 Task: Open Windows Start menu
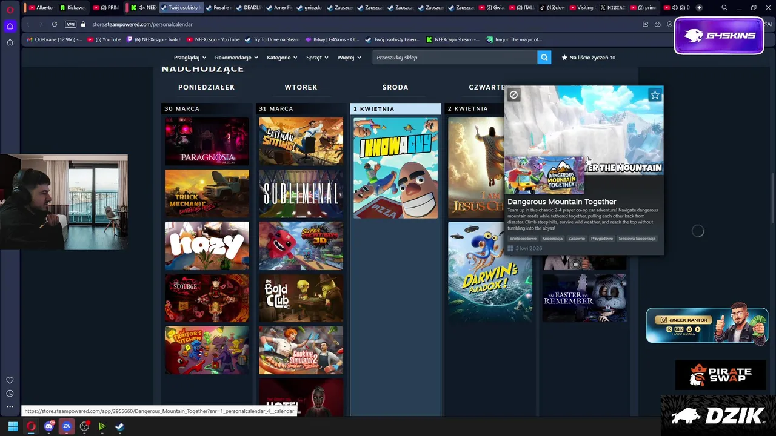[x=13, y=426]
